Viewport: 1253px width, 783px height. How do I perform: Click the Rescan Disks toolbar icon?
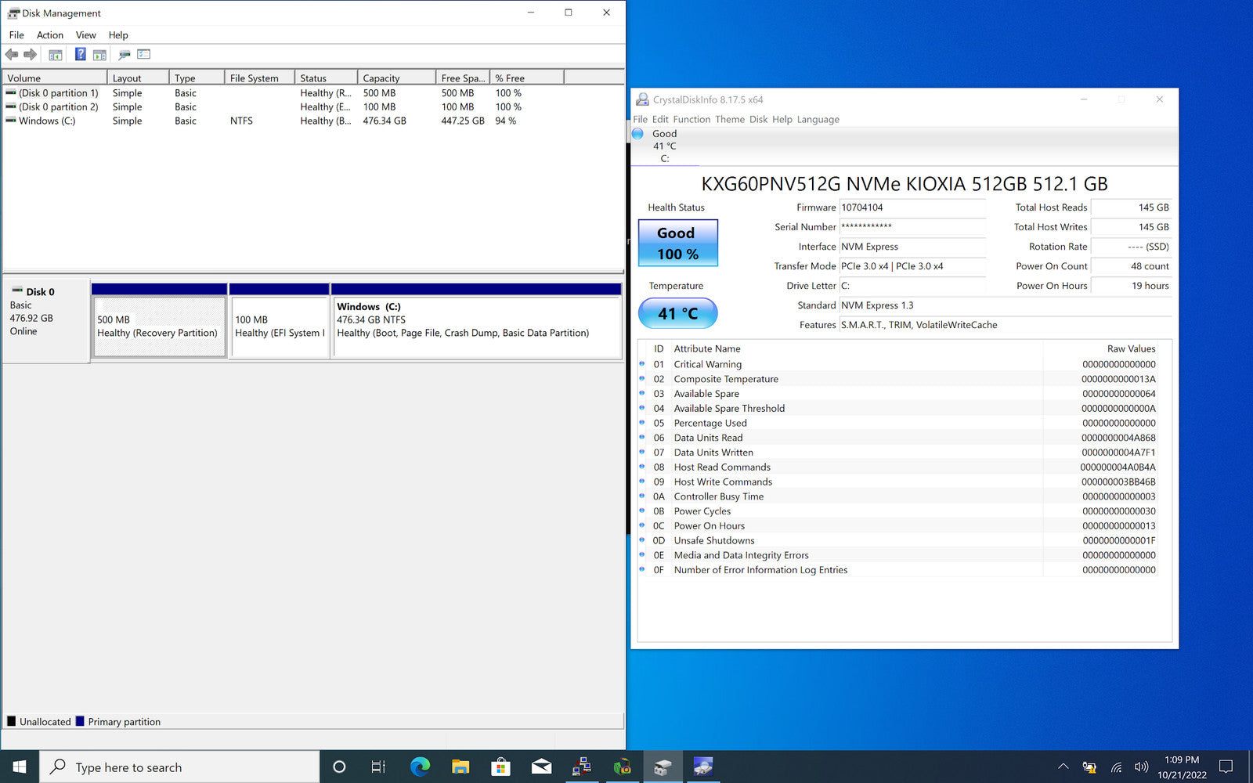[125, 55]
